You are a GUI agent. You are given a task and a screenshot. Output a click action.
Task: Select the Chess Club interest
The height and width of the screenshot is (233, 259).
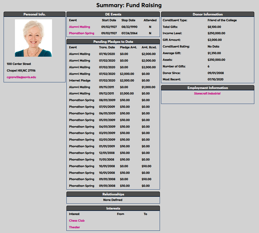pos(77,221)
